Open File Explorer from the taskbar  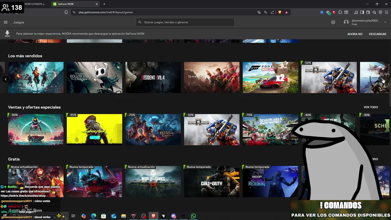click(x=123, y=216)
